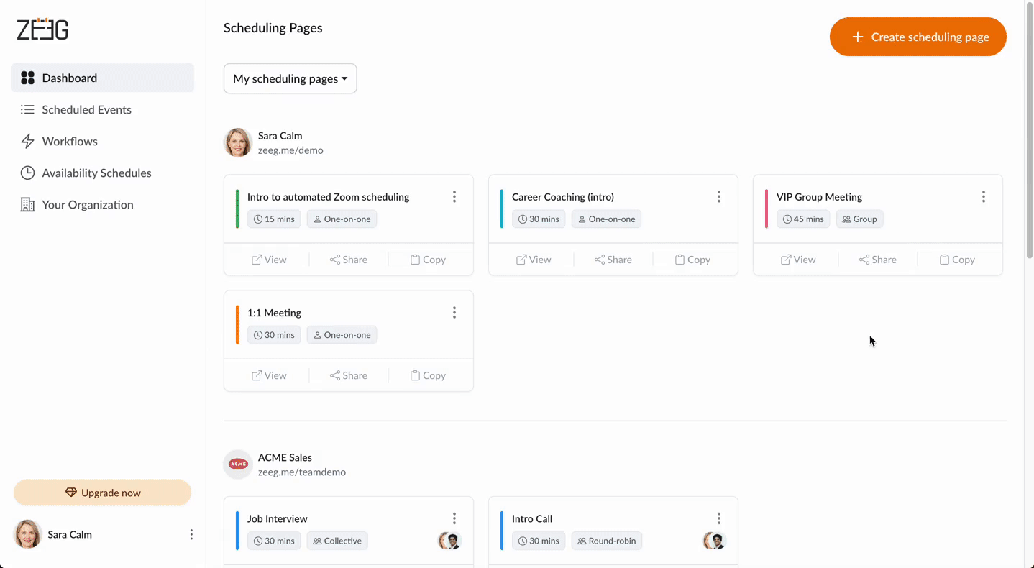Image resolution: width=1034 pixels, height=568 pixels.
Task: Open kebab menu on 1:1 Meeting card
Action: tap(454, 313)
